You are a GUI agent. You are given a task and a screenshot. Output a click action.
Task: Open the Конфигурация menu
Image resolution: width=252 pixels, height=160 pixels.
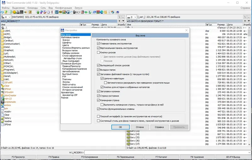click(64, 8)
